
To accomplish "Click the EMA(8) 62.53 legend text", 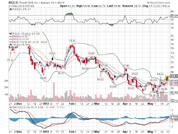I will (x=20, y=36).
